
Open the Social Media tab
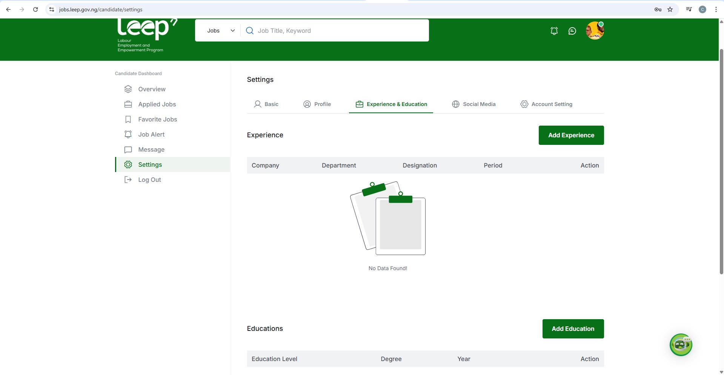pos(474,104)
